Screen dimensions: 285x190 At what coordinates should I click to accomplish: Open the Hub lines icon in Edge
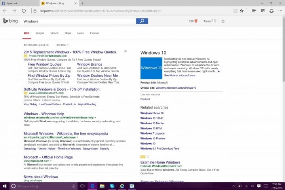tap(254, 11)
